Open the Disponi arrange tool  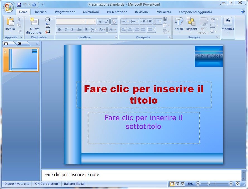191,22
